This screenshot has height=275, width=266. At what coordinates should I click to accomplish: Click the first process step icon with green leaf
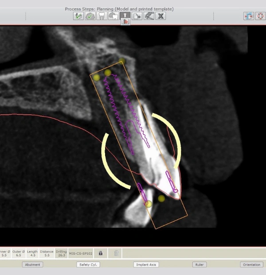78,16
